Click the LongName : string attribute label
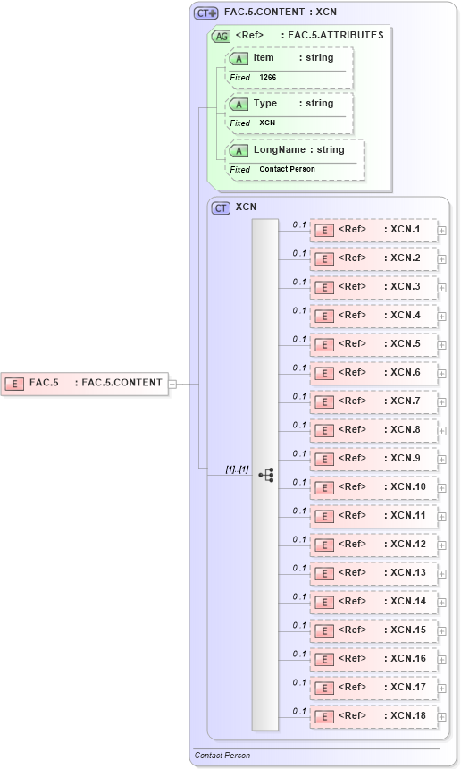The height and width of the screenshot is (769, 461). (x=298, y=149)
